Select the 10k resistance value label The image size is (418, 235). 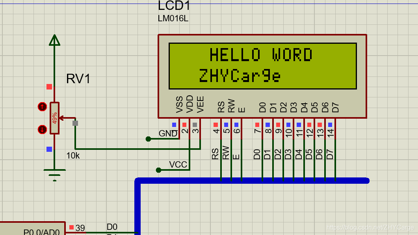point(73,155)
